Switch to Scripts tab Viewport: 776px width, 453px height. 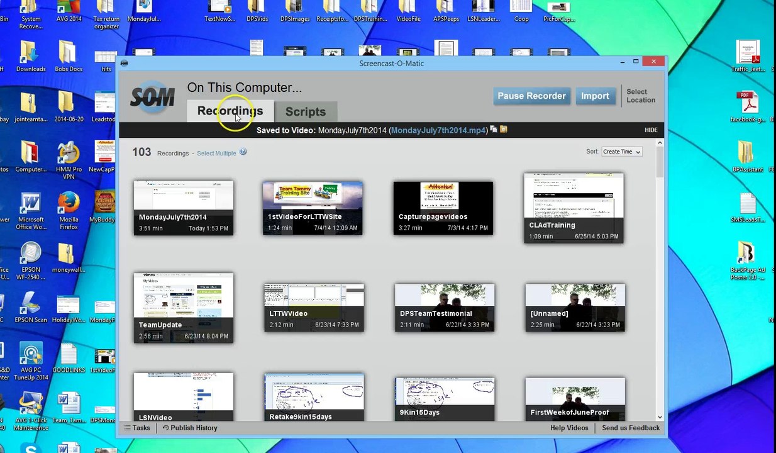(x=306, y=111)
